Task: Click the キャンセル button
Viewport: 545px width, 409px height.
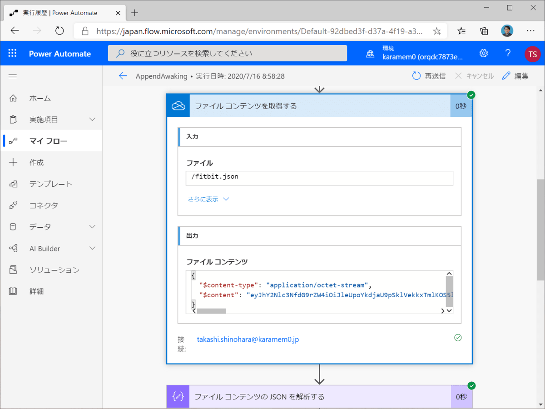Action: (474, 76)
